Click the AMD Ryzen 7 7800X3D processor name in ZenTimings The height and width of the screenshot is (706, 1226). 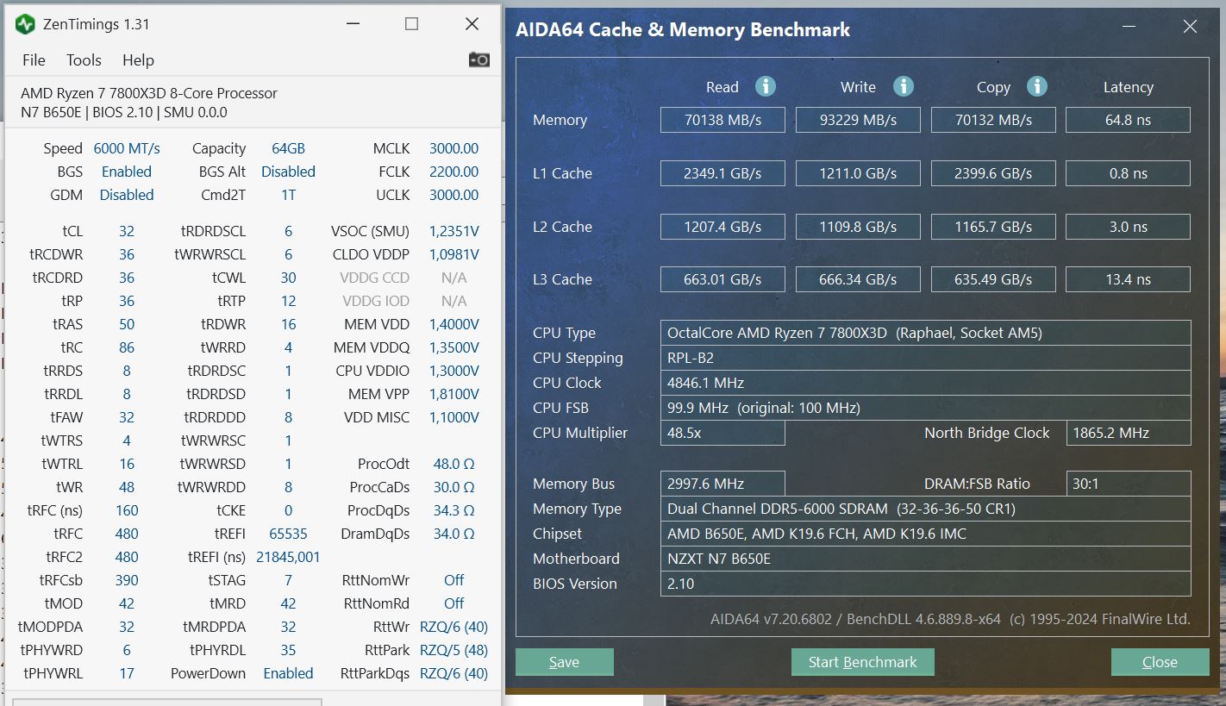[x=149, y=93]
